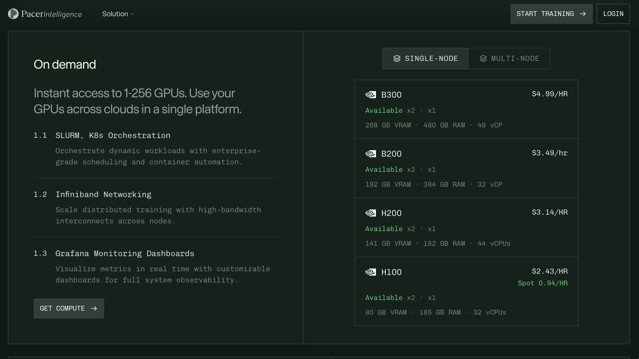
Task: Click the Pacer Intelligence globe logo icon
Action: click(x=13, y=14)
